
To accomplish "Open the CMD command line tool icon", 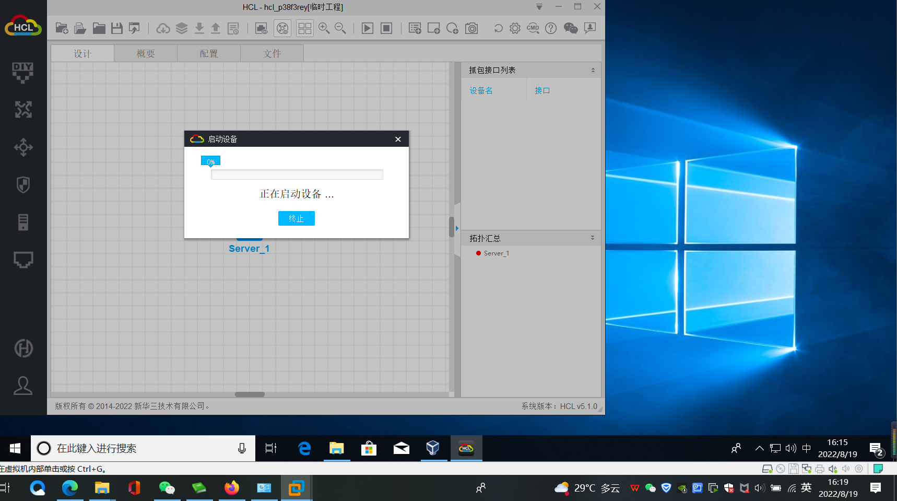I will (x=533, y=28).
